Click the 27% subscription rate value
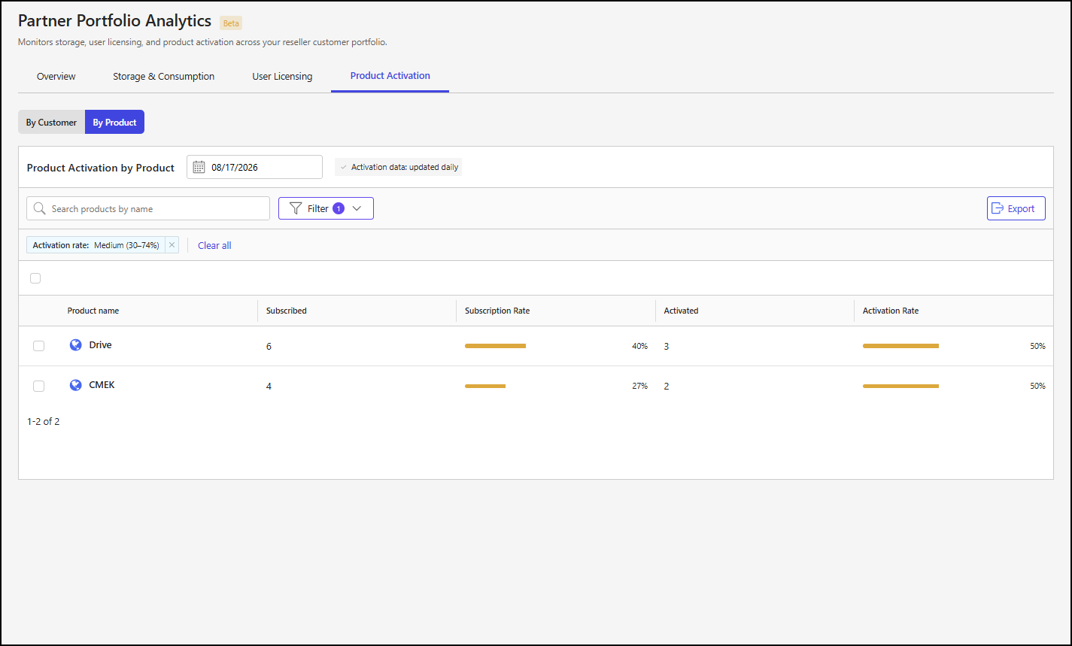The width and height of the screenshot is (1072, 646). (639, 386)
